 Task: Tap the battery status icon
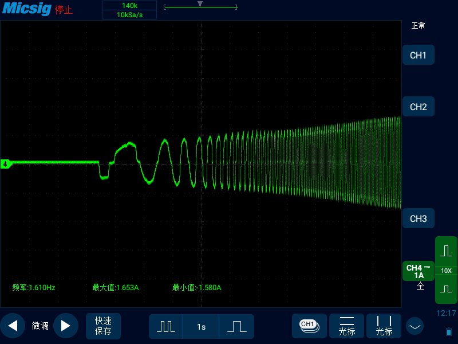tap(449, 332)
